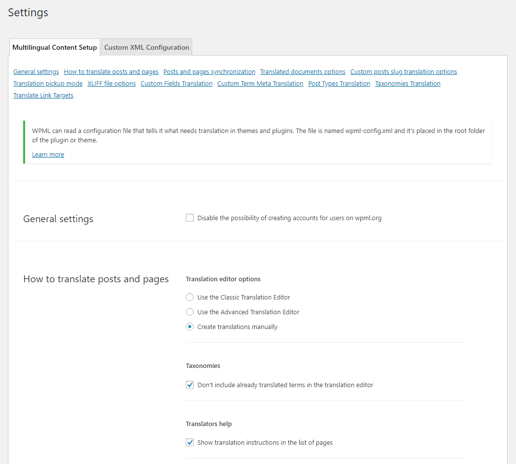This screenshot has height=464, width=516.
Task: Click the General settings section heading
Action: click(x=58, y=219)
